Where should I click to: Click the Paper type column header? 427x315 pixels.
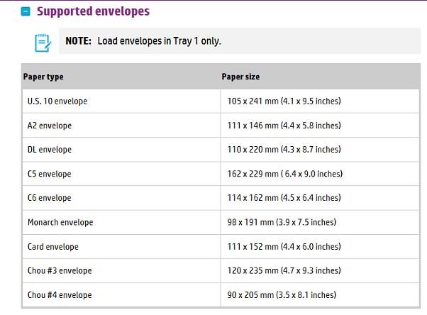43,77
